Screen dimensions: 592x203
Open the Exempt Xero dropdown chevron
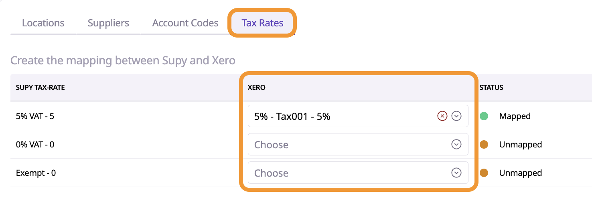pos(456,173)
